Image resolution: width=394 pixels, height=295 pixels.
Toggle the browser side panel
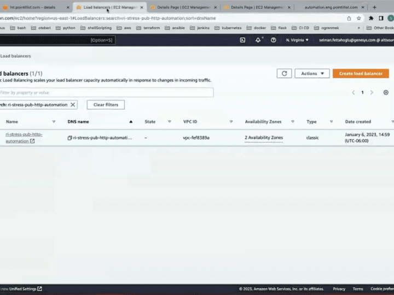click(x=381, y=19)
